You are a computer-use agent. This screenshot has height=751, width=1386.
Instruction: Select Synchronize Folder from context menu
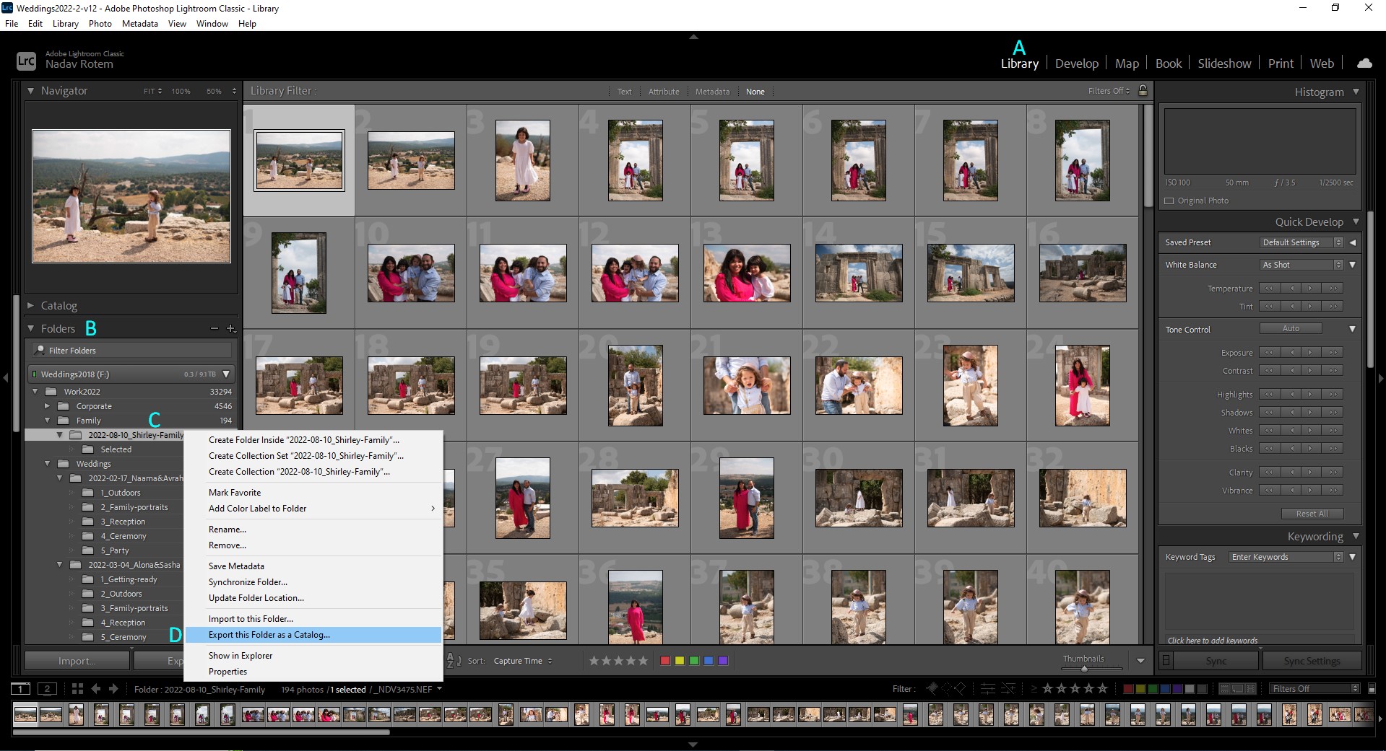click(x=313, y=582)
